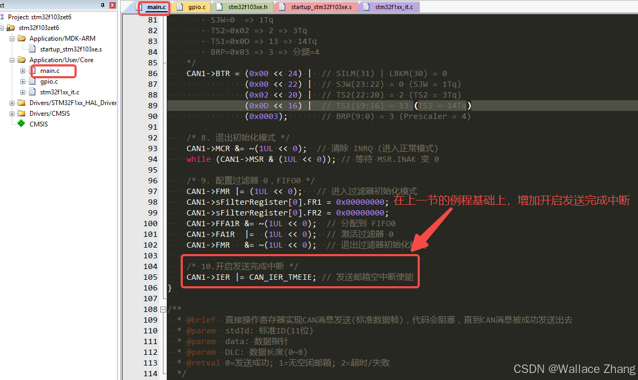The image size is (638, 380).
Task: Click line number 105 in the gutter
Action: pos(150,277)
